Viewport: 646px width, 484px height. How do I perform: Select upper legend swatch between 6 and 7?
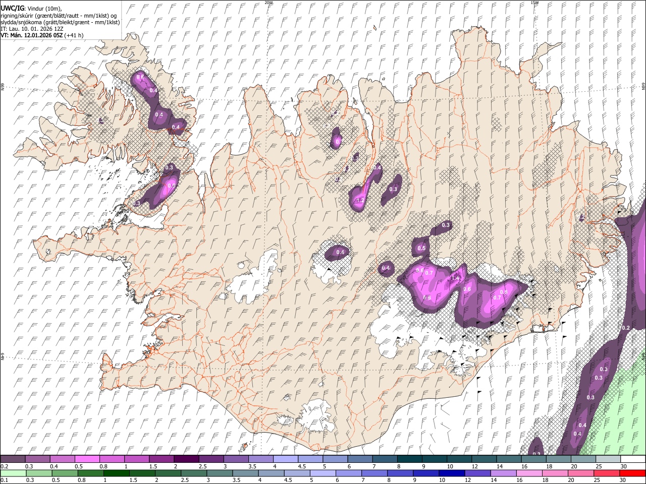(360, 459)
